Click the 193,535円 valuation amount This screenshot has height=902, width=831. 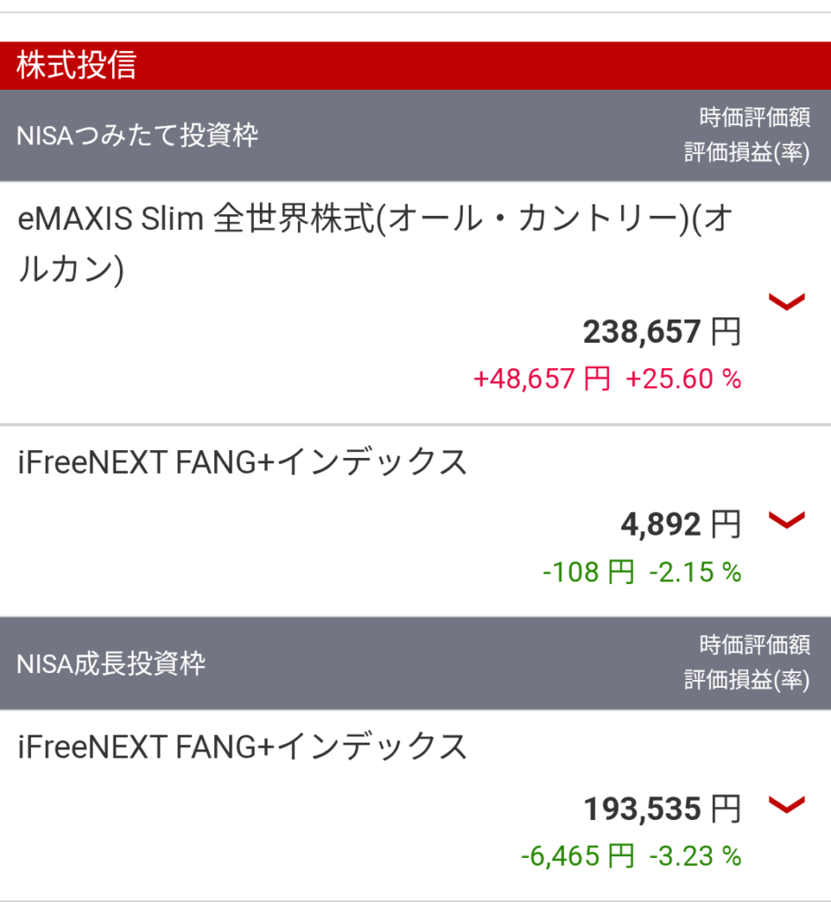(662, 809)
